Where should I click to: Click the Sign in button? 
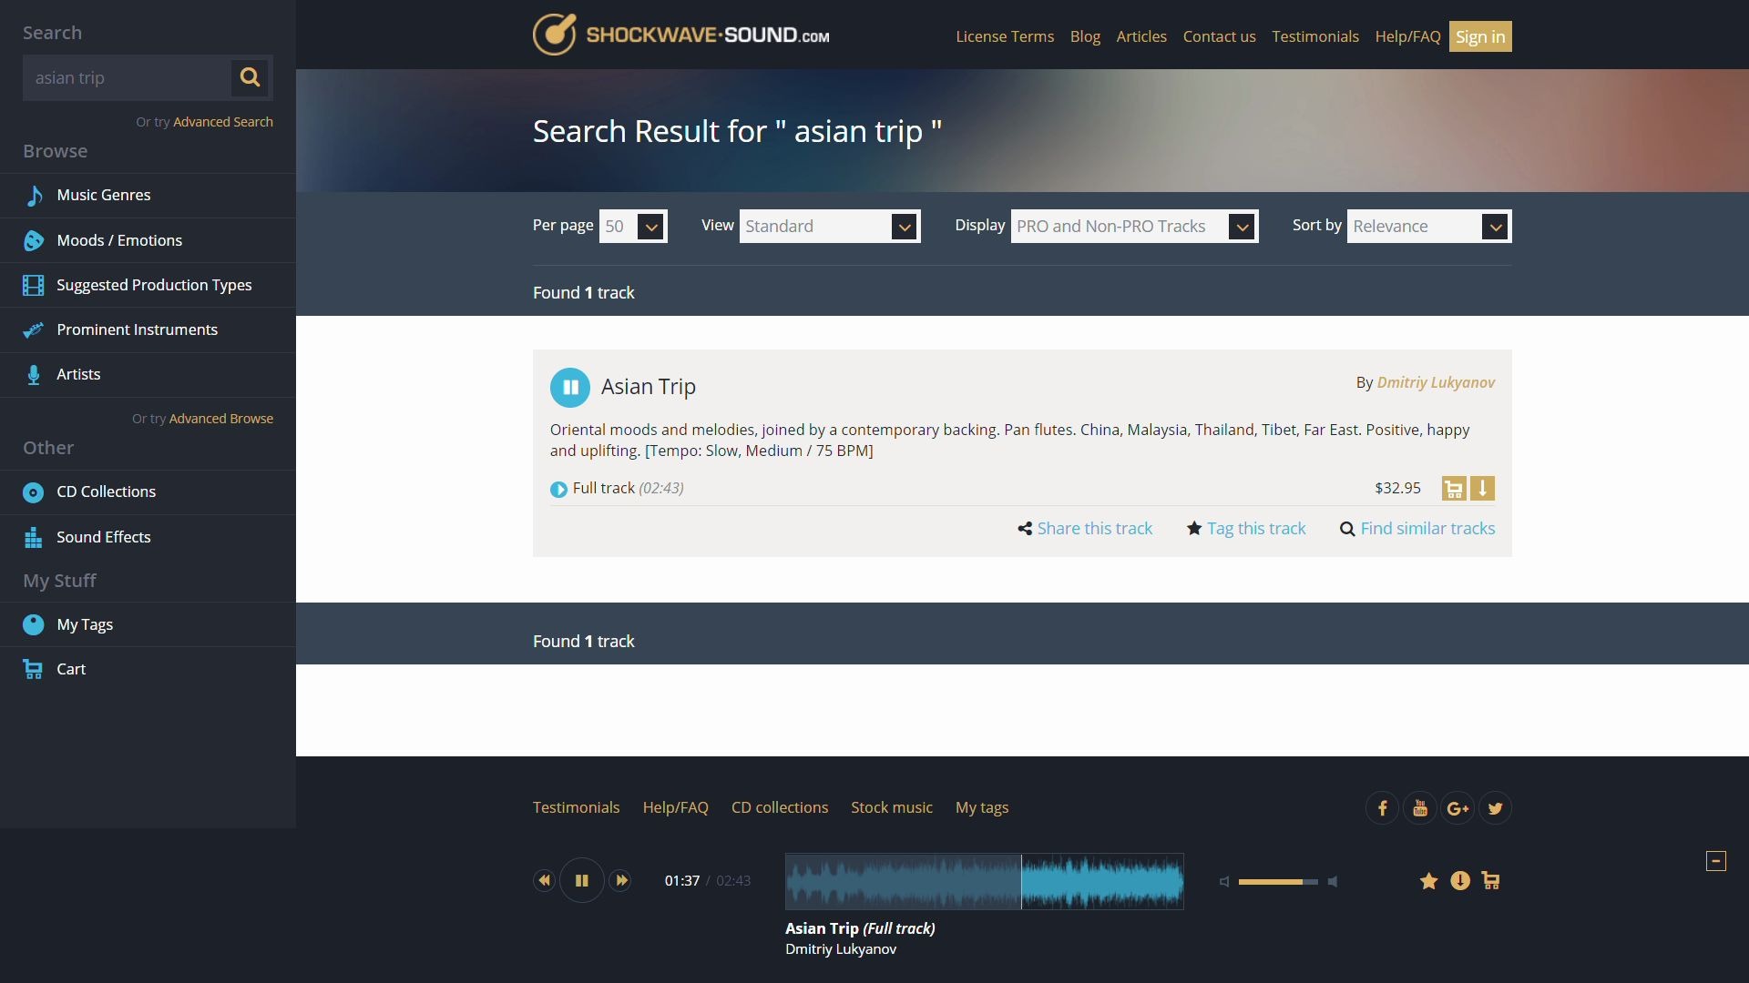[x=1480, y=36]
